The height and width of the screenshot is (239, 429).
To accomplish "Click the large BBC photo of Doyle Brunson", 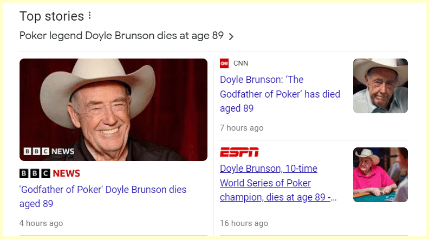I will click(x=113, y=109).
